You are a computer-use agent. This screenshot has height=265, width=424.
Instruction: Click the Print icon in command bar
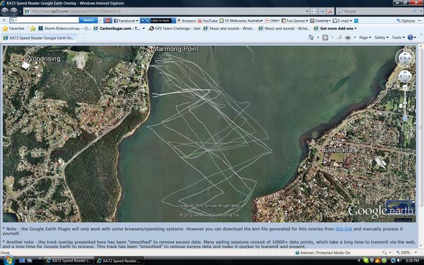click(348, 38)
